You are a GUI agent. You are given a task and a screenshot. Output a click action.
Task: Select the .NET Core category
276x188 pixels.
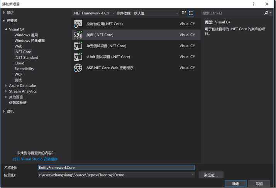point(23,52)
